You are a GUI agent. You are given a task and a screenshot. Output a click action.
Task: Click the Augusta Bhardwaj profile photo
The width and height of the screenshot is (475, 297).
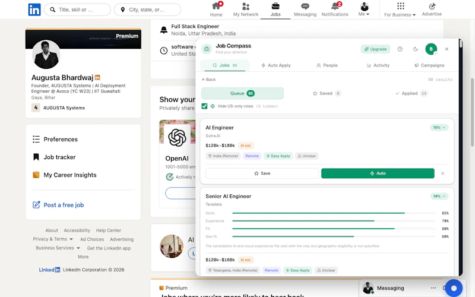(x=46, y=55)
